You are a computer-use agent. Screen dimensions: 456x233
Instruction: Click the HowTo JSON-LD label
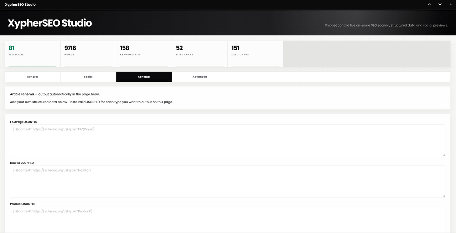coord(22,163)
